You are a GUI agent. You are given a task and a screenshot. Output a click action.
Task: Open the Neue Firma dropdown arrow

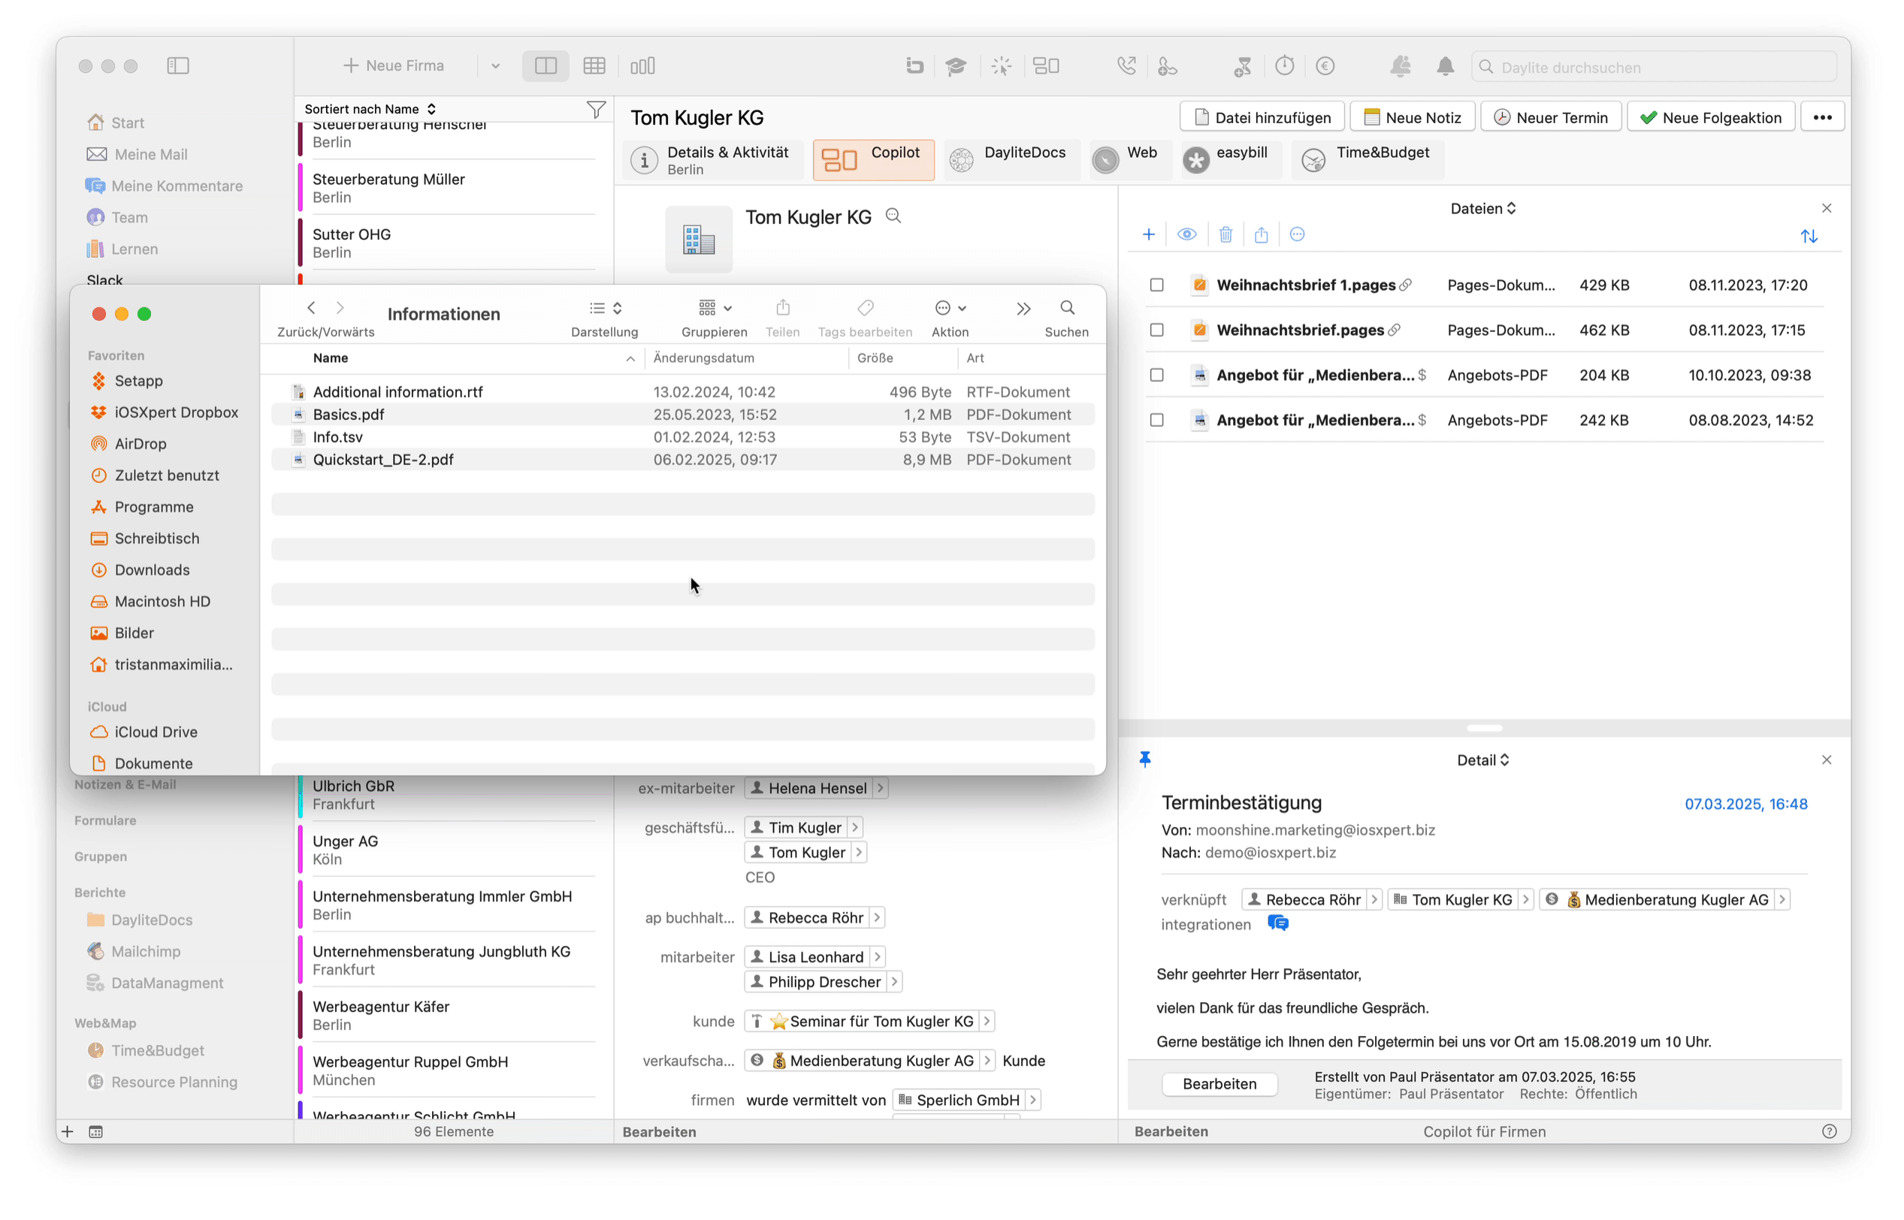495,66
